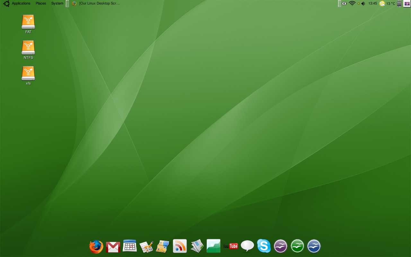Click the 13:45 clock in the panel
Screen dimensions: 411x257
[x=372, y=4]
